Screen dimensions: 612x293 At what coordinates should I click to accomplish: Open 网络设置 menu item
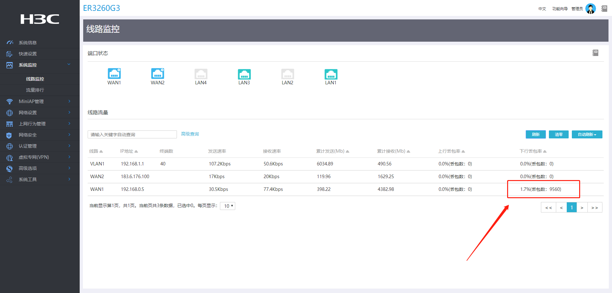28,113
